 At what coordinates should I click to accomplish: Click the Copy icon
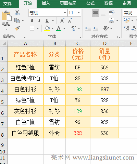(x=17, y=20)
